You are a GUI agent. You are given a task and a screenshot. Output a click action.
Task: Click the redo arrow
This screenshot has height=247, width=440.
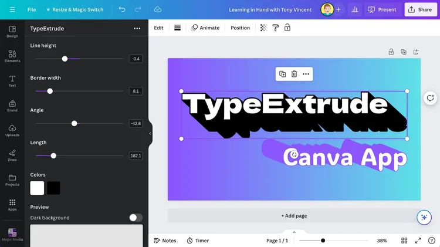(137, 9)
